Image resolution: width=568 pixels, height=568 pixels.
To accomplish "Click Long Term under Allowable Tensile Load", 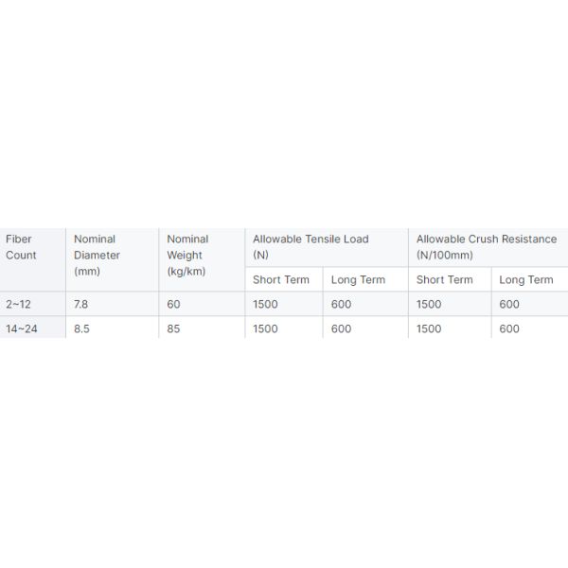I will (358, 279).
